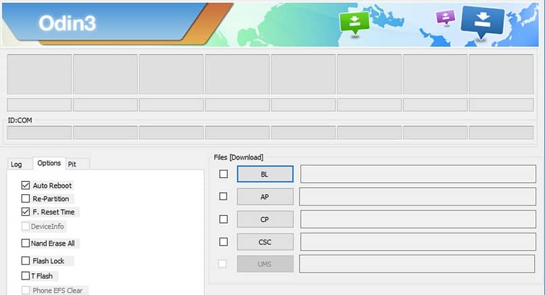Enable the Re-Partition option
The height and width of the screenshot is (295, 545).
(x=26, y=199)
